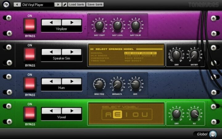This screenshot has width=222, height=139.
Task: Click the Load bank button
Action: tap(77, 5)
